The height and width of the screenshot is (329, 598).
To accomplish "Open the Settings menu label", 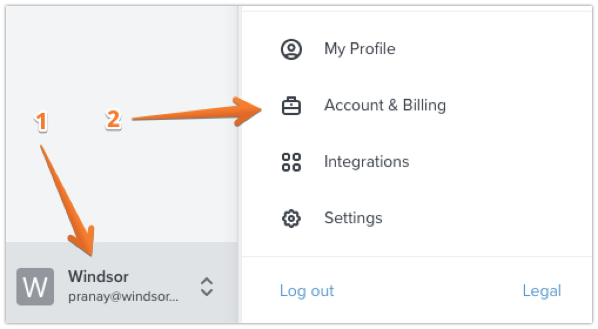I will click(353, 219).
